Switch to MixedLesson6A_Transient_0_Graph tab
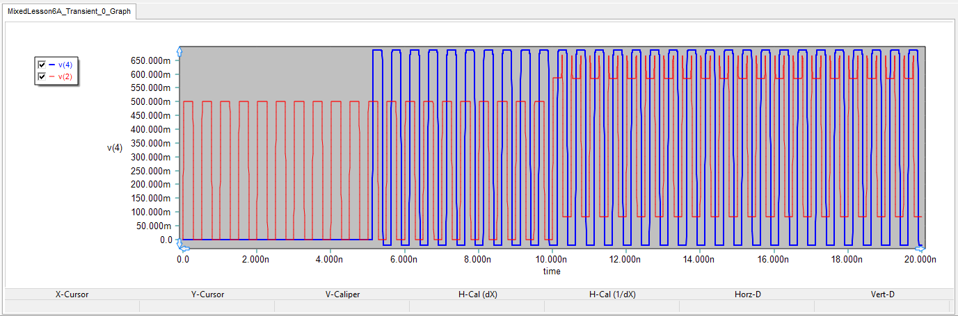The width and height of the screenshot is (958, 316). [x=69, y=12]
